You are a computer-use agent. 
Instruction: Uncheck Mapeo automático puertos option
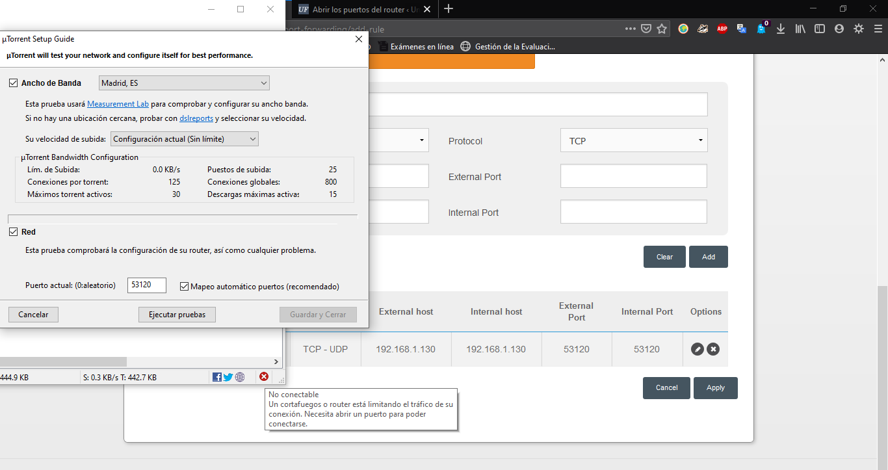(x=185, y=287)
